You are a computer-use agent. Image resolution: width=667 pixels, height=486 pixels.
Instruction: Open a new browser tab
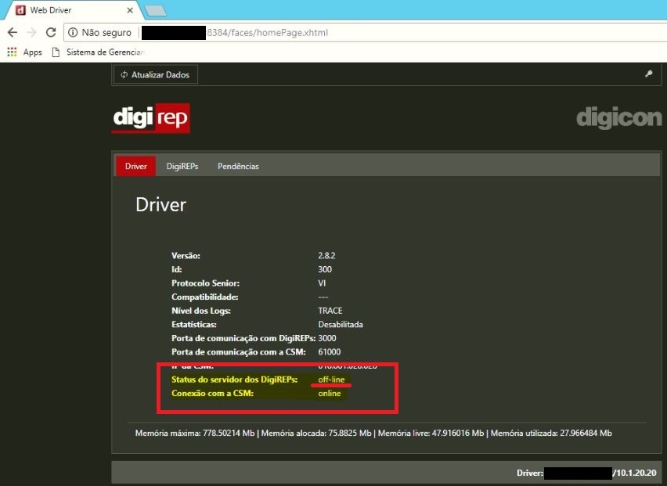tap(155, 10)
